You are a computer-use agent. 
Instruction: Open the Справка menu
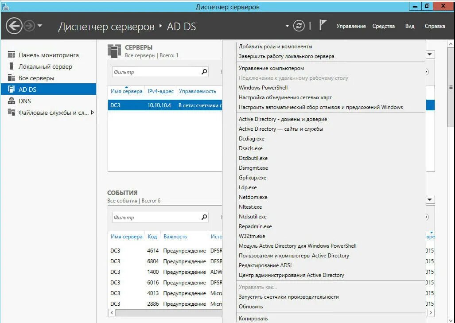pos(435,26)
